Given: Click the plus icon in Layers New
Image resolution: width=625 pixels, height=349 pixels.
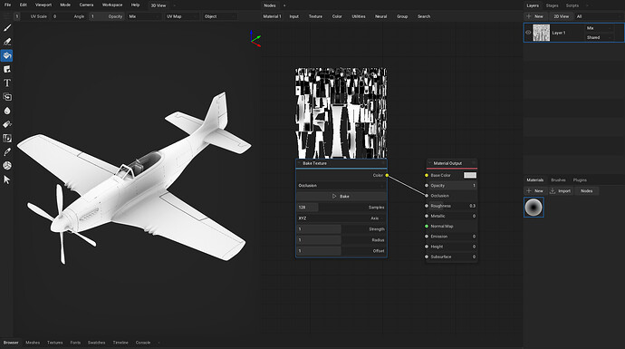Looking at the screenshot, I should coord(529,16).
